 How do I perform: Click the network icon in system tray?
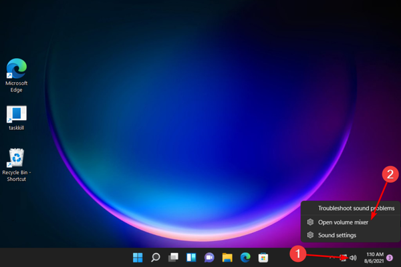344,257
